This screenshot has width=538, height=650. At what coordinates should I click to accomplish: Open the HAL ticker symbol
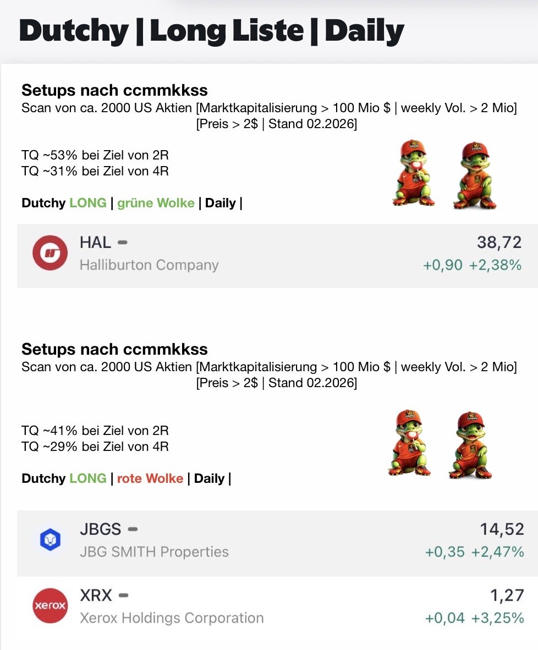(x=95, y=242)
